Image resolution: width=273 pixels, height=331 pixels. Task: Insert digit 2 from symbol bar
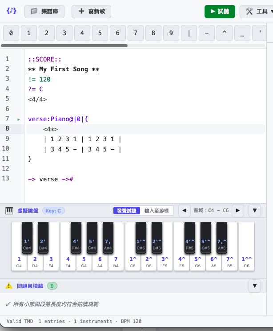point(47,33)
